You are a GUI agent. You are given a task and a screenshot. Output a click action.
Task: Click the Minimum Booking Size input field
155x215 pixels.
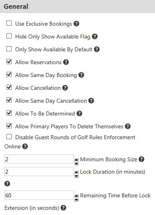pos(39,159)
